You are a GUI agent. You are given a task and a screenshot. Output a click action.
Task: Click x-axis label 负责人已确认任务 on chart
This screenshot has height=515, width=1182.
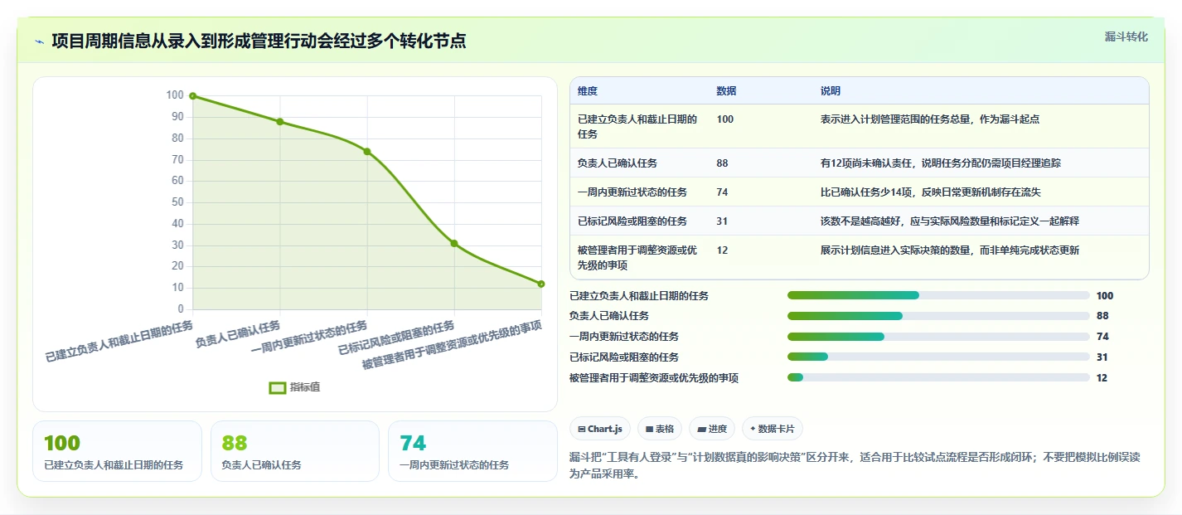[x=239, y=333]
